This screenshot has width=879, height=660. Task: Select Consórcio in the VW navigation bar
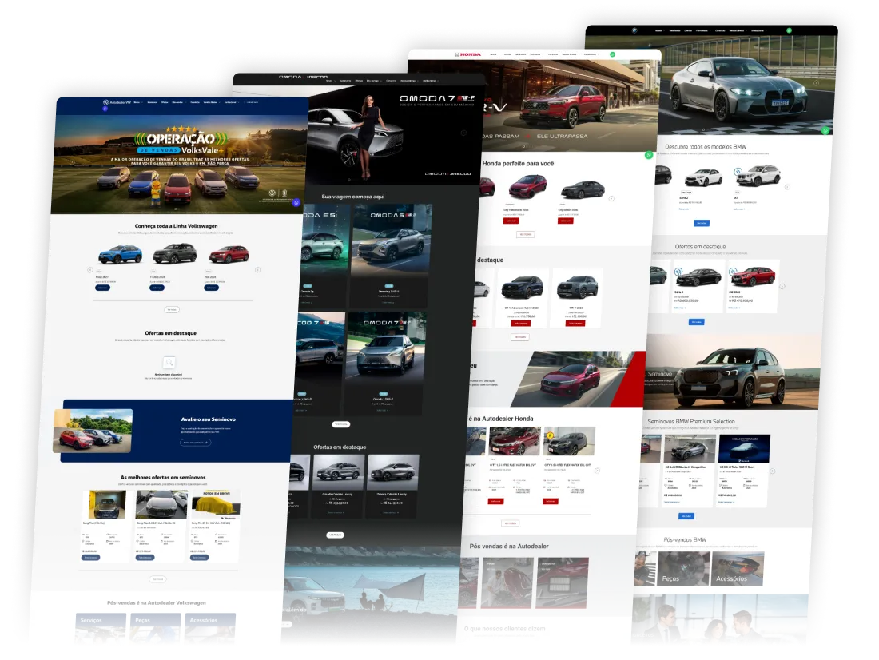coord(194,102)
